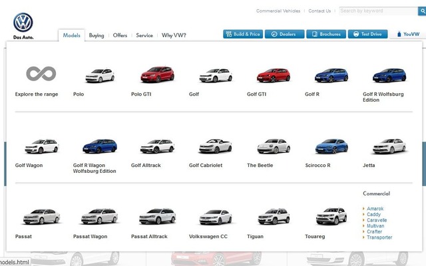Open the Service menu
Screen dimensions: 426x266
click(x=144, y=35)
